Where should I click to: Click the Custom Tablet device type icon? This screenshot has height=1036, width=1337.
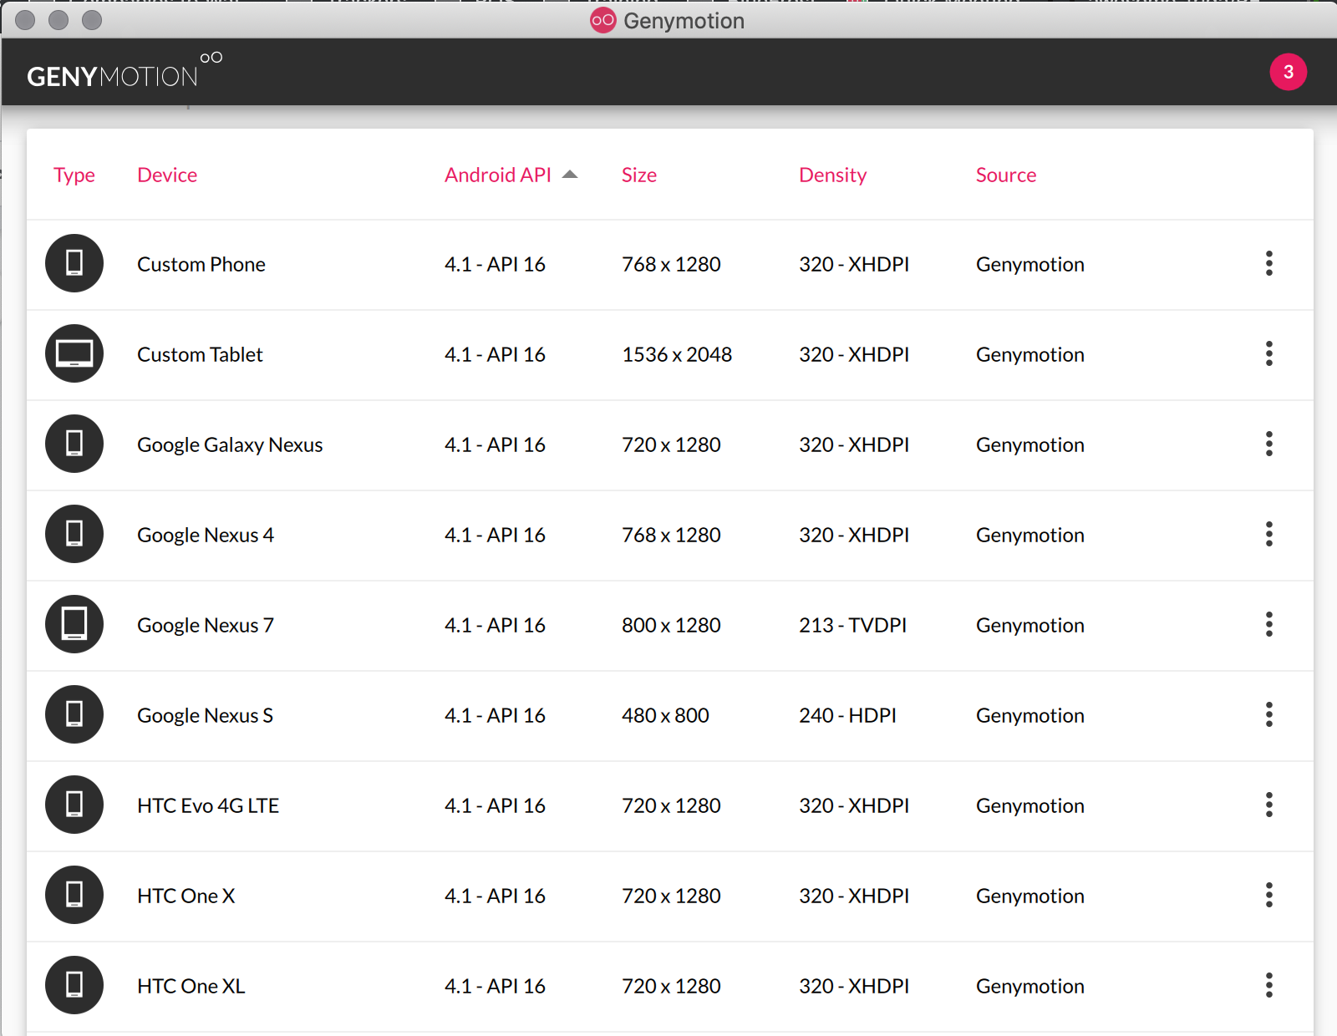[x=74, y=353]
